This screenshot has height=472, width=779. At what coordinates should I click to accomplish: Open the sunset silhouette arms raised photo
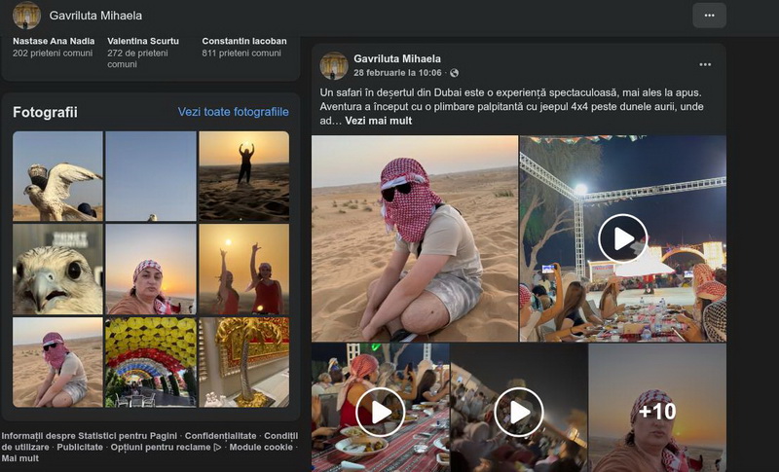[x=244, y=176]
